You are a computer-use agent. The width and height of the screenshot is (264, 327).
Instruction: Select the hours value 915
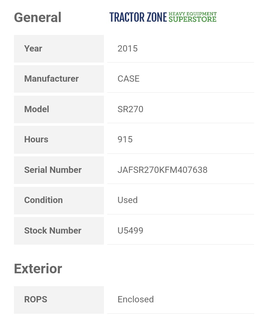point(125,139)
